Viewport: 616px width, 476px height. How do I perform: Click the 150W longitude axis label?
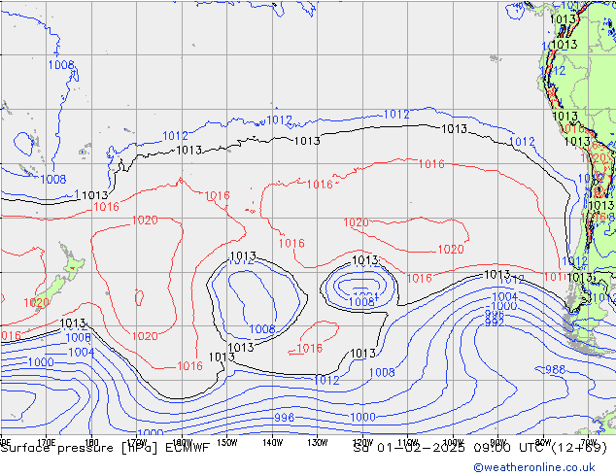point(227,442)
